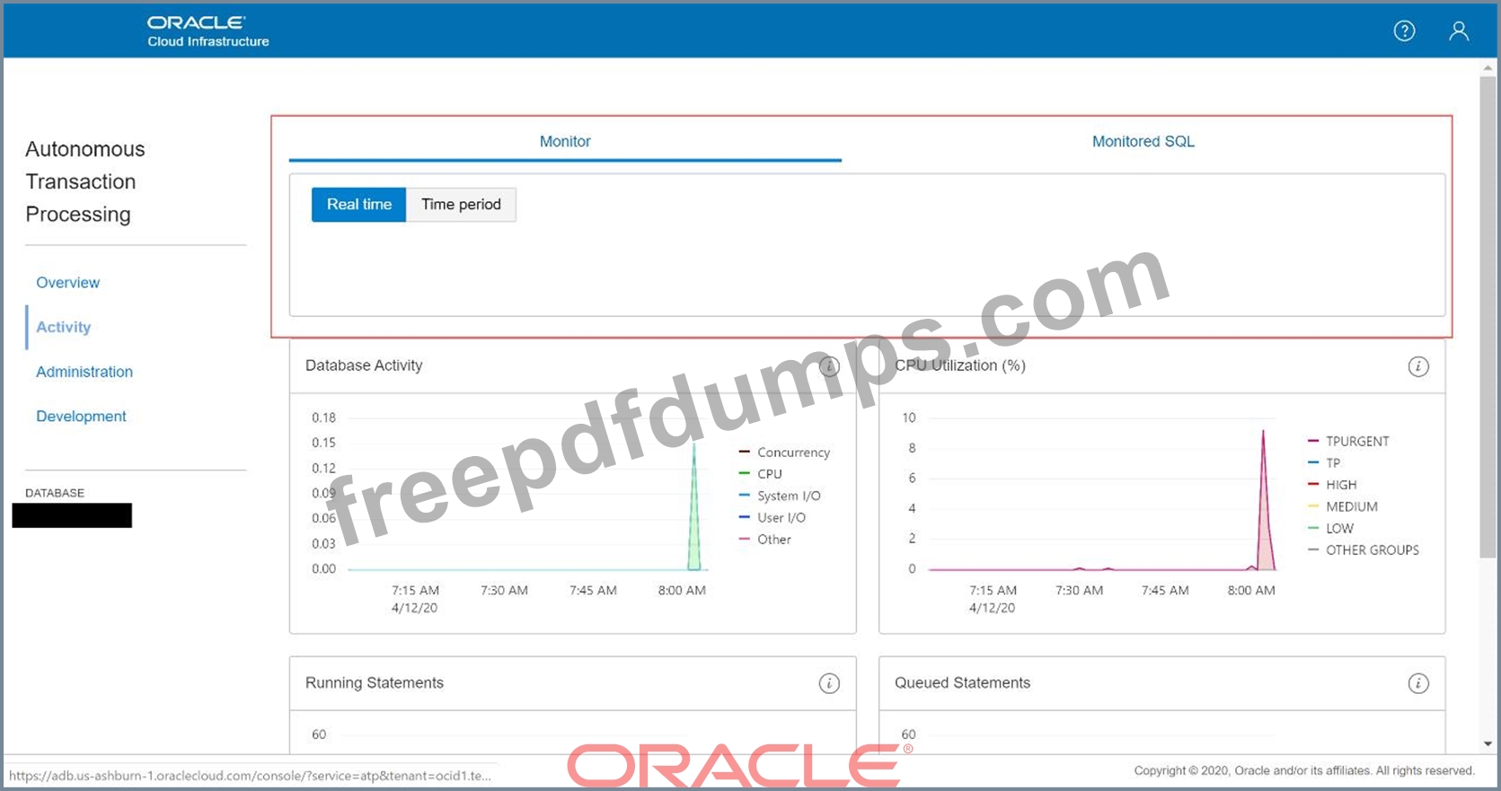Click the Running Statements panel title
Image resolution: width=1501 pixels, height=791 pixels.
click(x=375, y=683)
